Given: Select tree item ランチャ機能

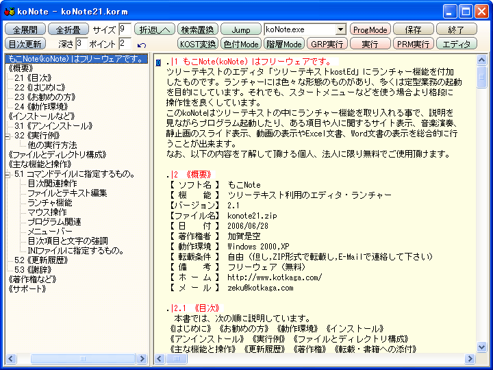Looking at the screenshot, I should click(x=50, y=203).
